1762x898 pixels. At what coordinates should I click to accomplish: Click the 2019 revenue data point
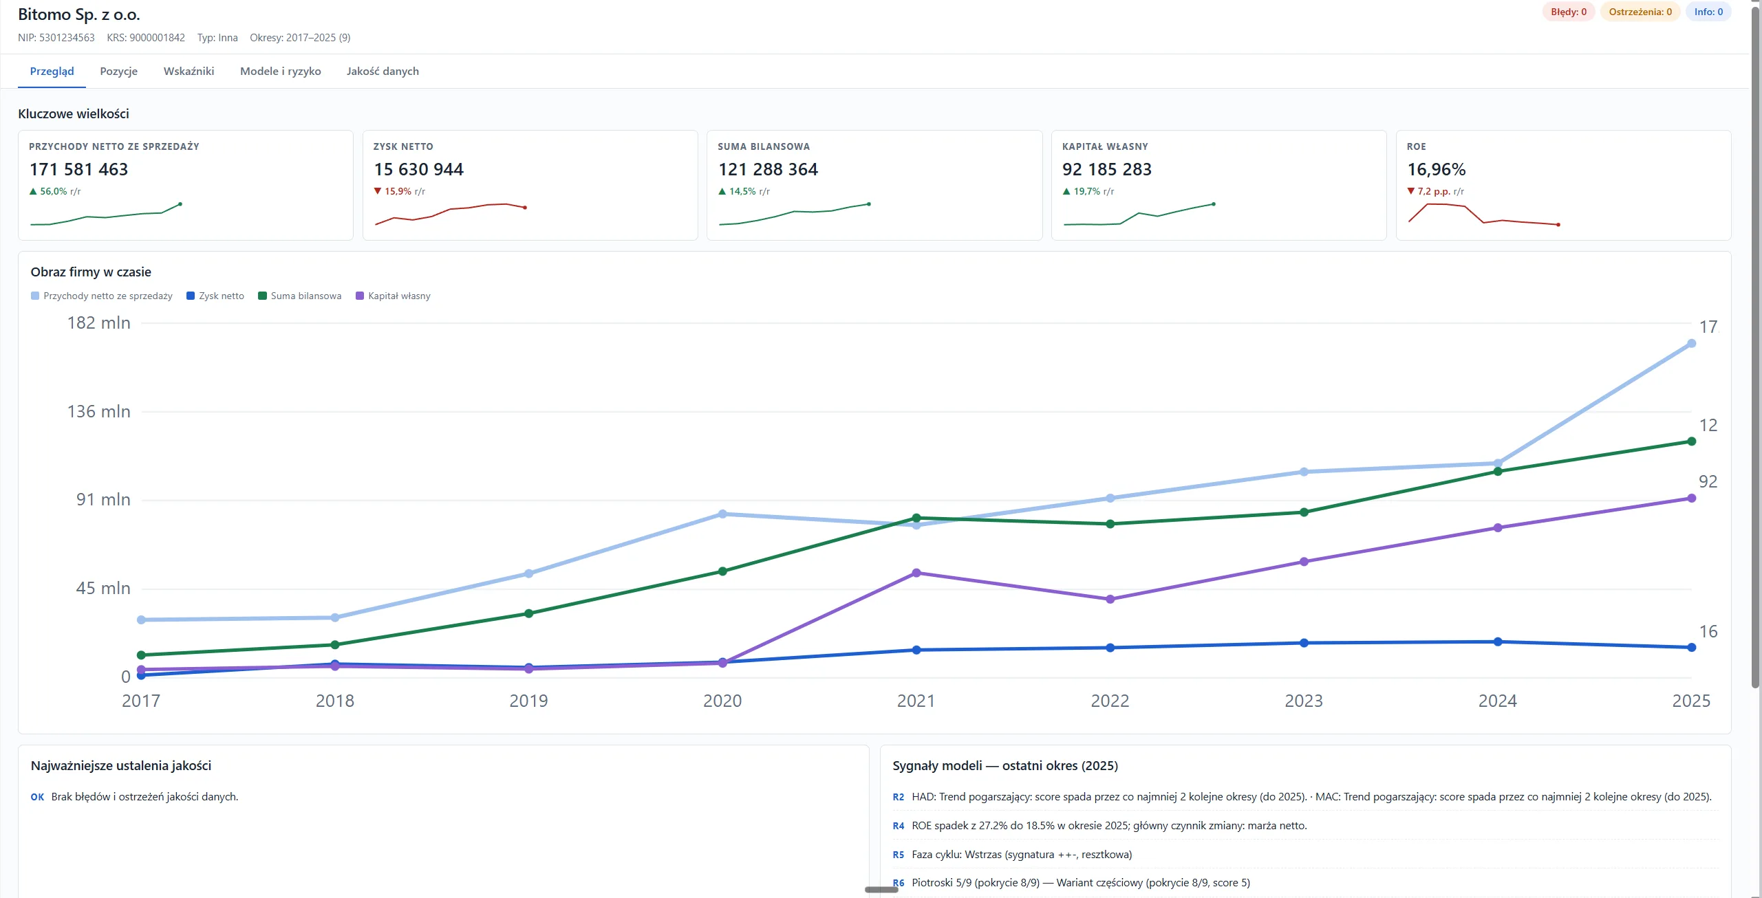tap(528, 573)
